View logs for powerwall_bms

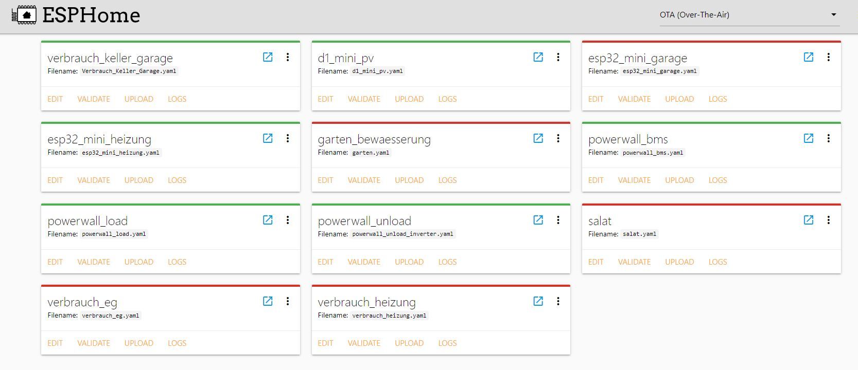coord(717,180)
